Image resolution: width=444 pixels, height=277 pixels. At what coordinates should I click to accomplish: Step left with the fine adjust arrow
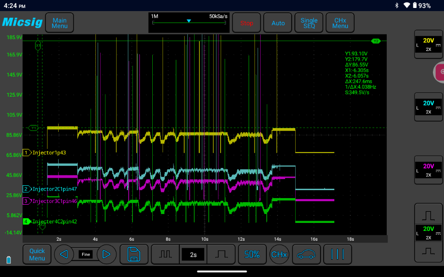(x=64, y=254)
